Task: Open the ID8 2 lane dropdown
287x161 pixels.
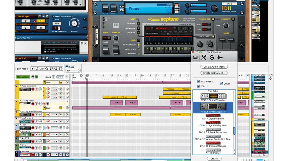Action: (55, 148)
